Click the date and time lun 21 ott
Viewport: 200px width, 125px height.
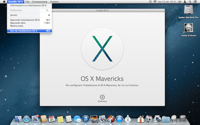click(x=167, y=2)
